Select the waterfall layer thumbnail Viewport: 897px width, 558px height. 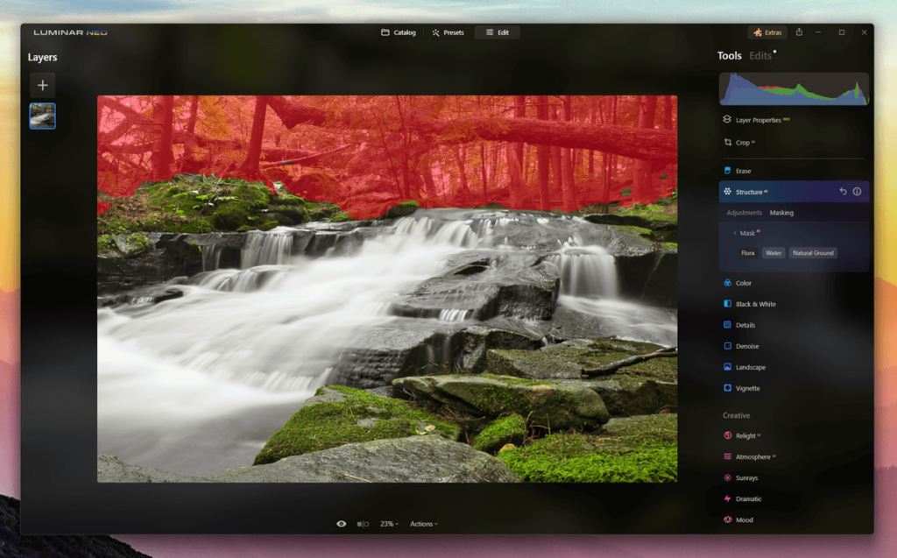pyautogui.click(x=42, y=116)
